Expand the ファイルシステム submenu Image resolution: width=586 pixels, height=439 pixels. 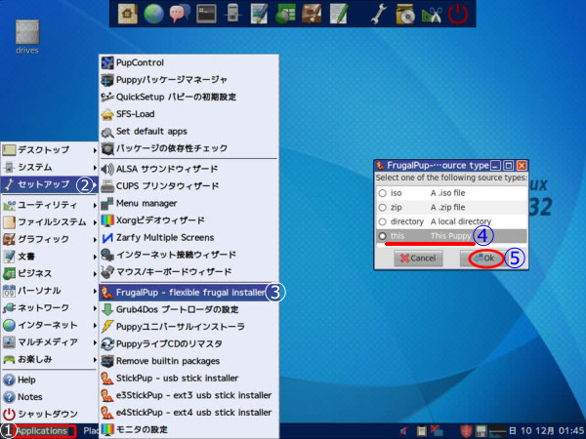49,222
